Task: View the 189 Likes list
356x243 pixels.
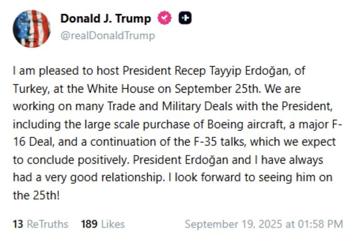Action: [x=103, y=224]
